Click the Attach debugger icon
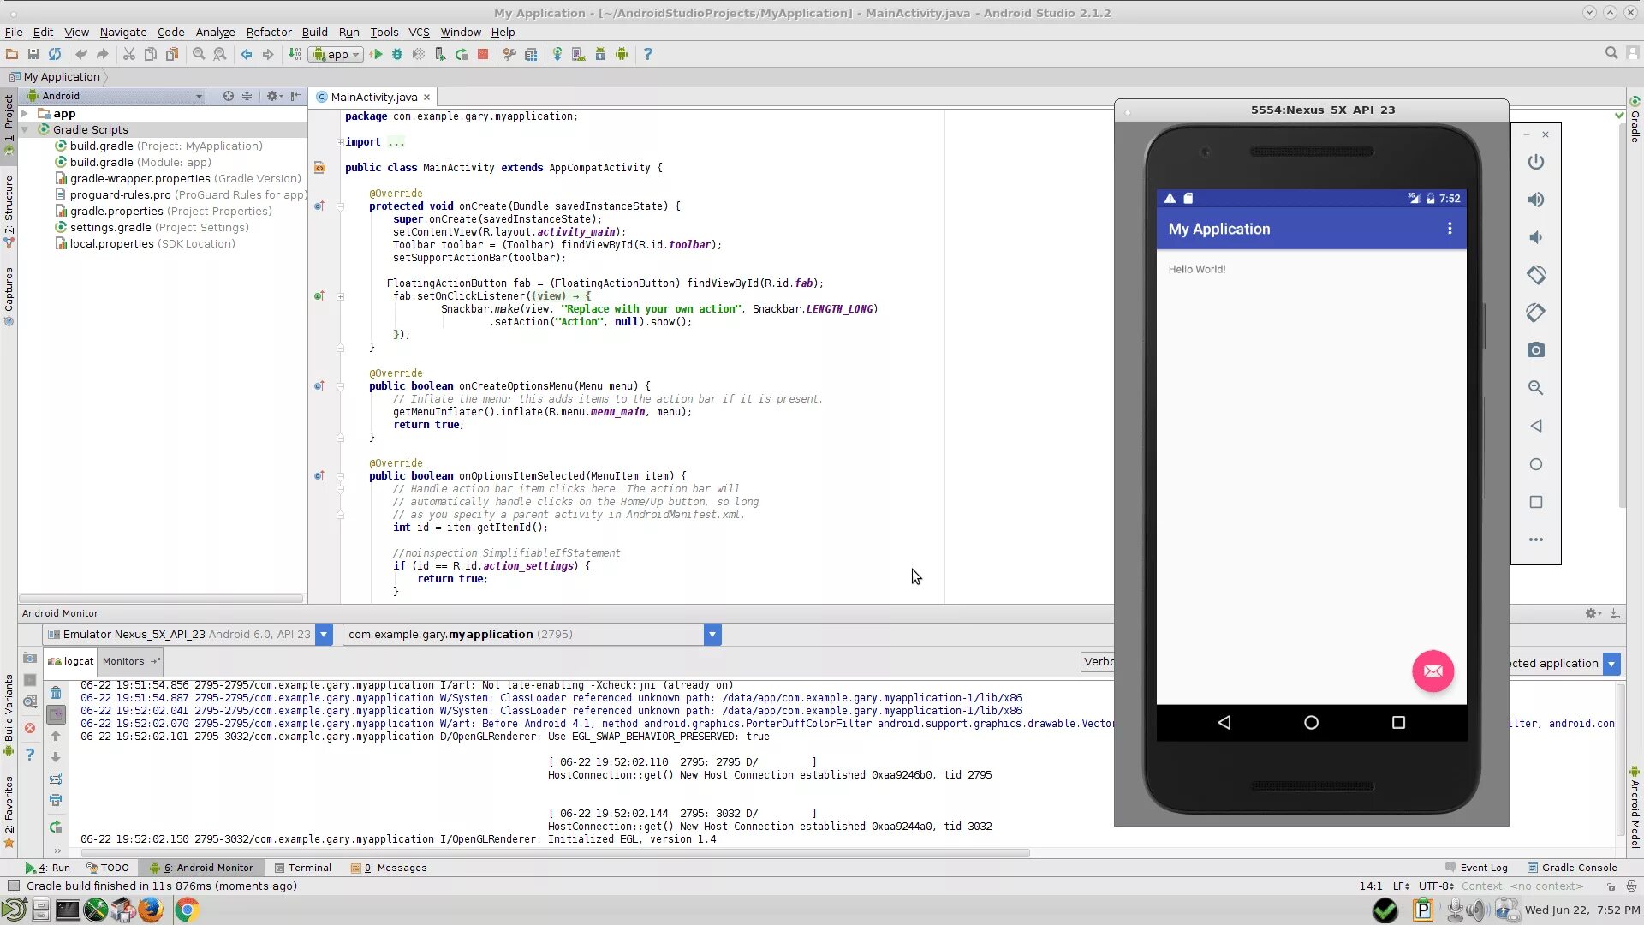Viewport: 1644px width, 925px height. [440, 54]
